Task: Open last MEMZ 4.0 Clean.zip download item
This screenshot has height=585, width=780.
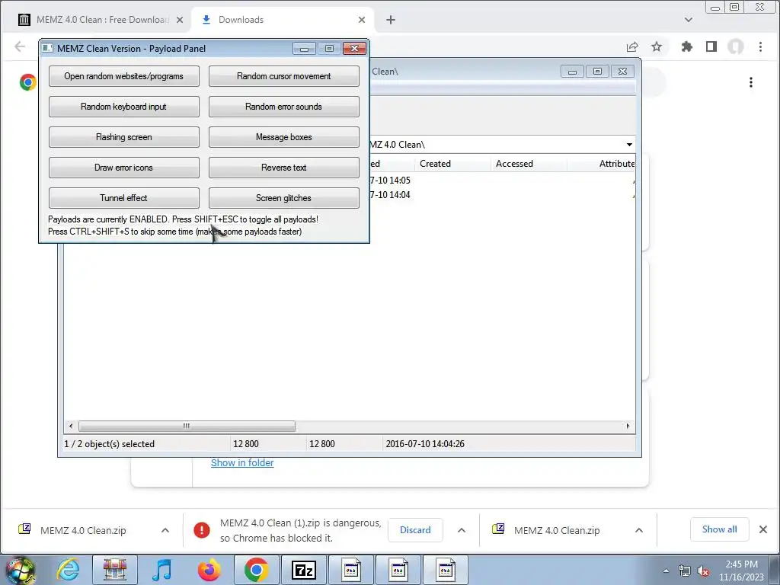Action: (x=557, y=530)
